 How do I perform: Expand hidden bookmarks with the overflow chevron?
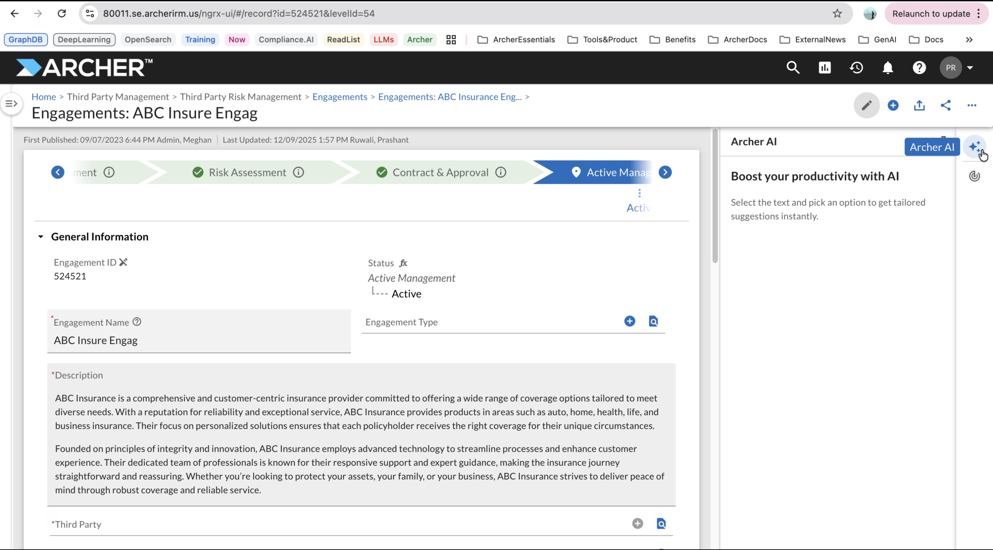[x=969, y=39]
